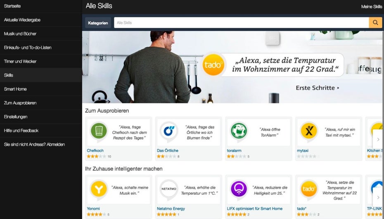Click the Zum Ausprobieren section heading
Image resolution: width=384 pixels, height=219 pixels.
(x=107, y=111)
